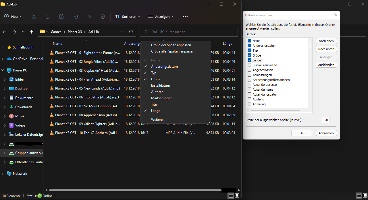Check the 35mm Brennweite checkbox
The image size is (368, 200).
(249, 65)
